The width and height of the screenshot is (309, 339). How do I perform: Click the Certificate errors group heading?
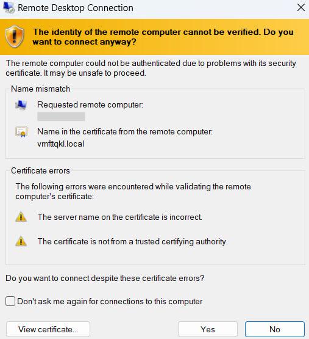(x=40, y=170)
